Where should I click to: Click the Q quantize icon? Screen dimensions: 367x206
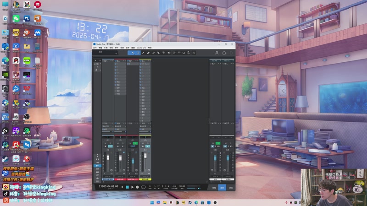point(183,53)
